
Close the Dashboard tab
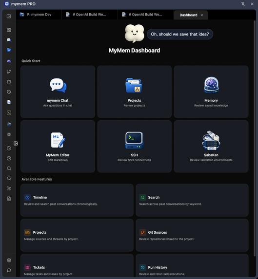pos(202,15)
